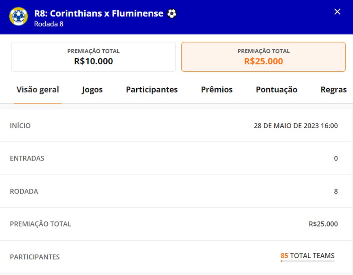Viewport: 353px width, 275px height.
Task: Click the tournament badge logo icon
Action: (x=18, y=17)
